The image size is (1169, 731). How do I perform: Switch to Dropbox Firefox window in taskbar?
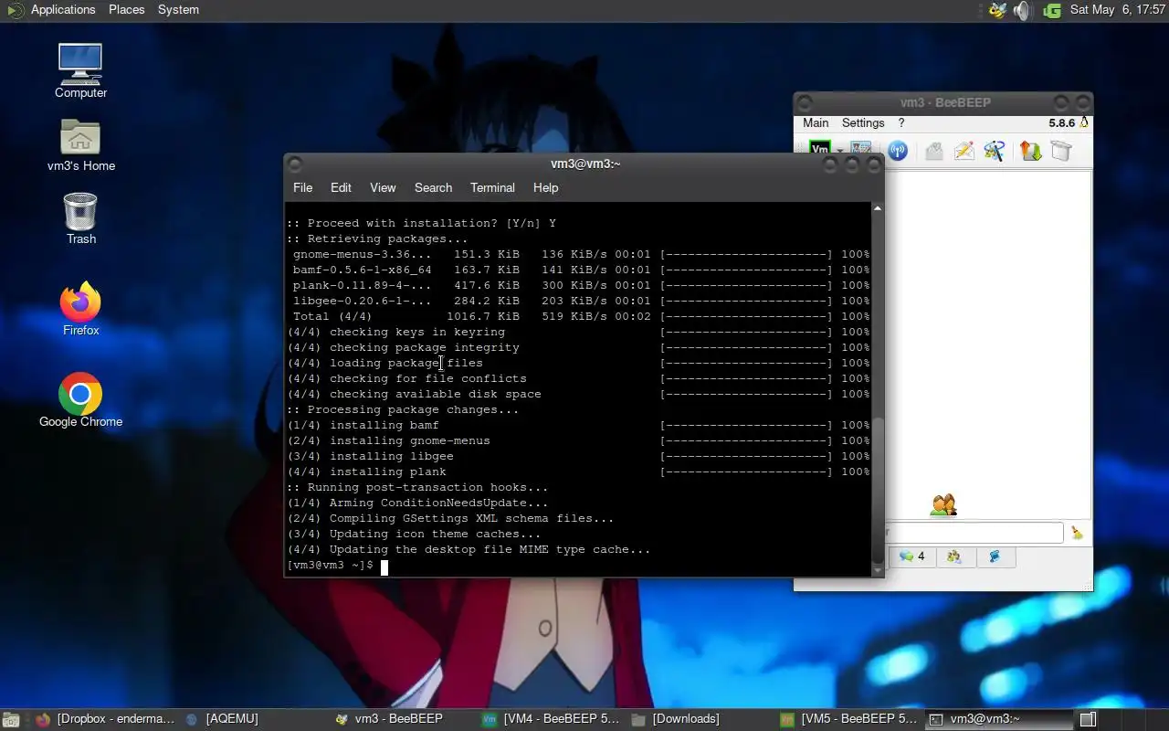tap(105, 719)
